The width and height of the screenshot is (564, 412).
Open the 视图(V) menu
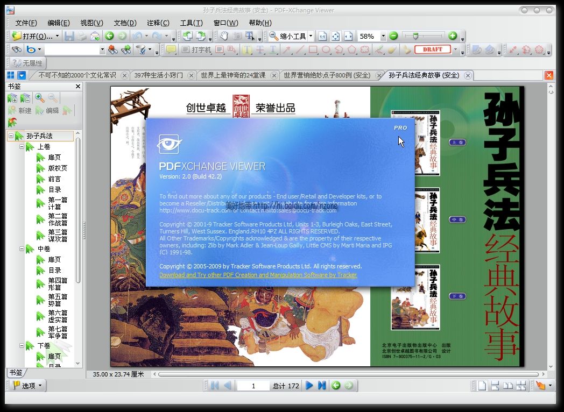click(91, 23)
